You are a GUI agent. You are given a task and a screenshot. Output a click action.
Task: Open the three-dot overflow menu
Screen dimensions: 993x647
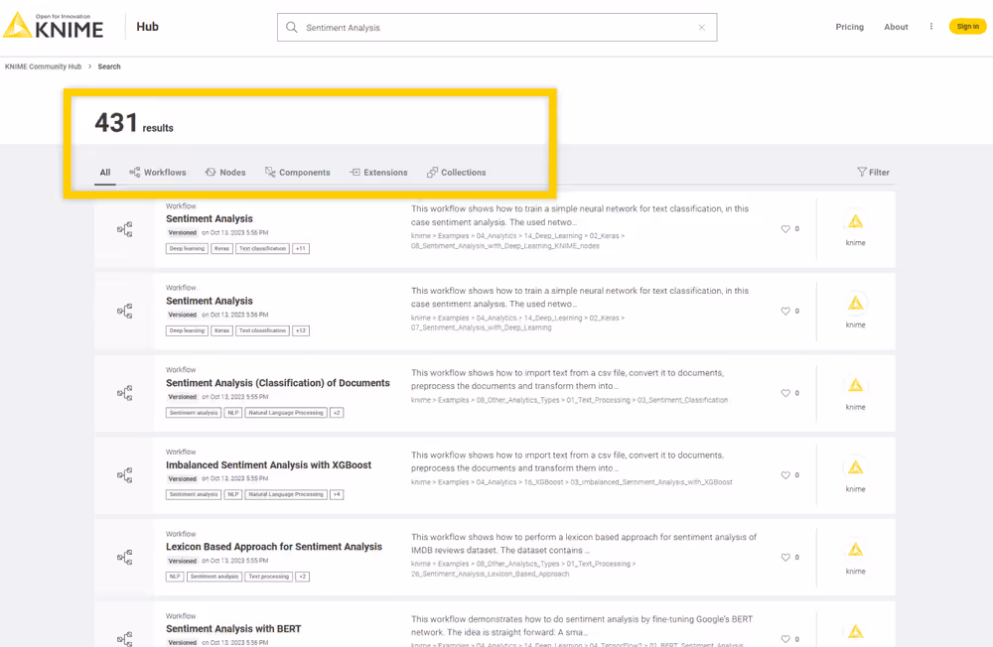click(930, 27)
